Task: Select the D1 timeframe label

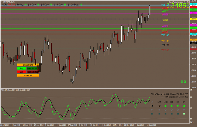Action: [184, 102]
